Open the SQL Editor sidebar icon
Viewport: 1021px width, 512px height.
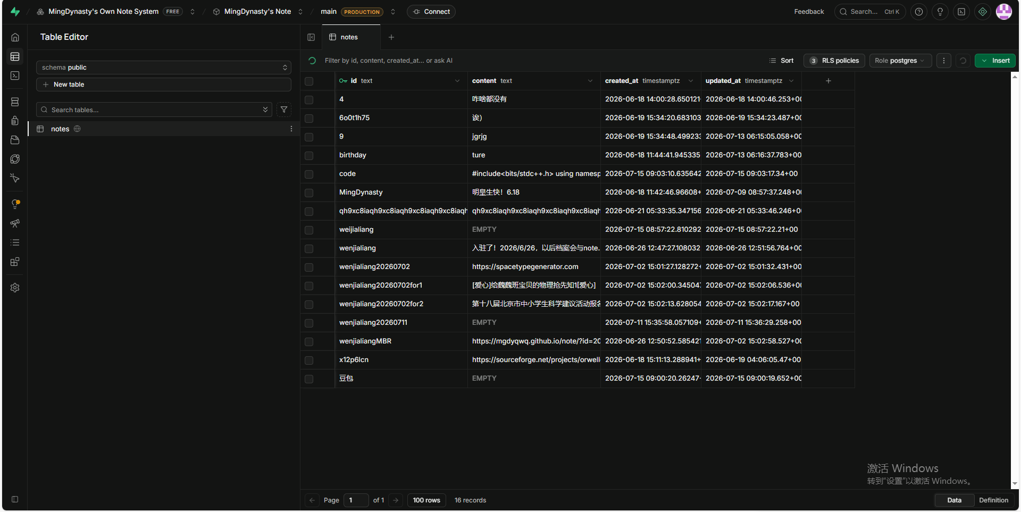[15, 76]
